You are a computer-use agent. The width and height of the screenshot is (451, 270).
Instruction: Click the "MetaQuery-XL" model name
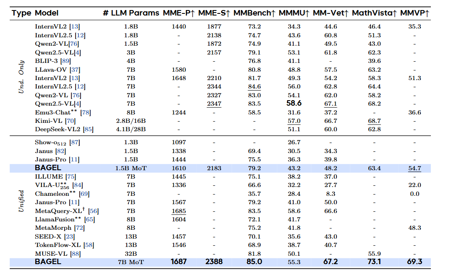pos(58,211)
